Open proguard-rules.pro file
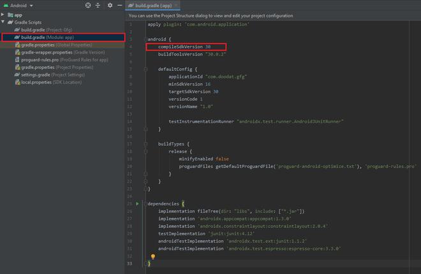Screen dimensions: 421x274 click(x=61, y=60)
